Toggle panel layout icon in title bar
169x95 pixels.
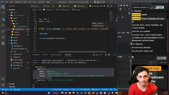tap(98, 2)
